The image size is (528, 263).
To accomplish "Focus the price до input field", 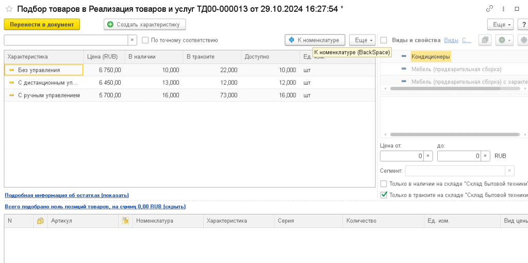I will point(459,156).
